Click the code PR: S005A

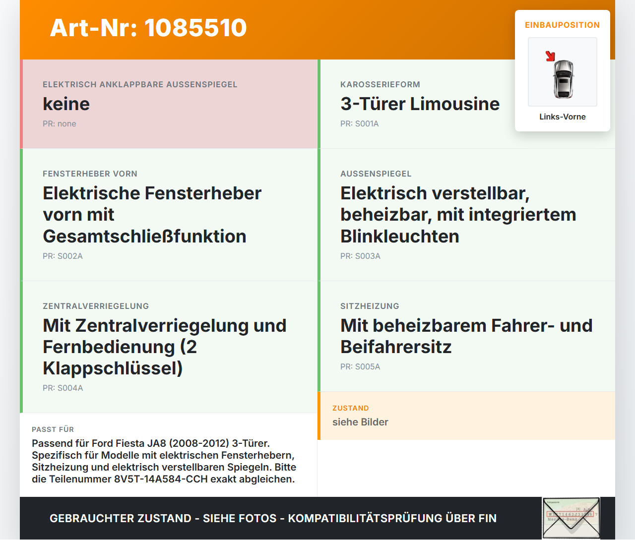[x=360, y=366]
